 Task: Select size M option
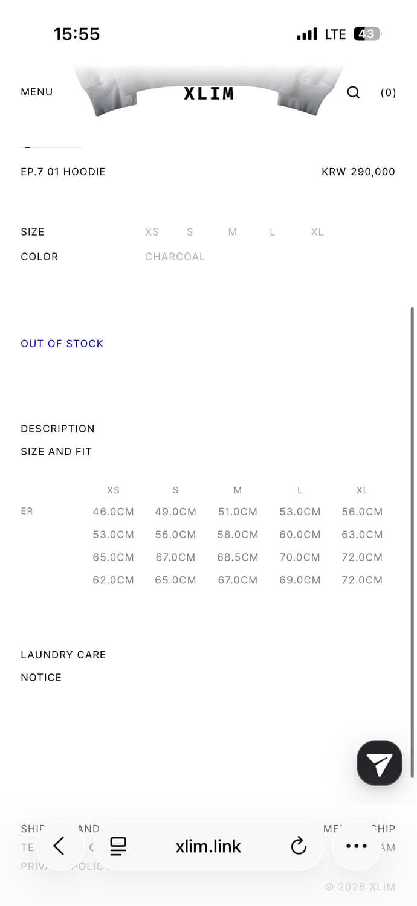[233, 232]
